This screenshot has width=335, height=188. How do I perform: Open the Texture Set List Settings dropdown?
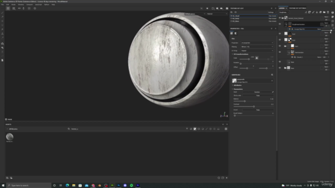[x=272, y=13]
